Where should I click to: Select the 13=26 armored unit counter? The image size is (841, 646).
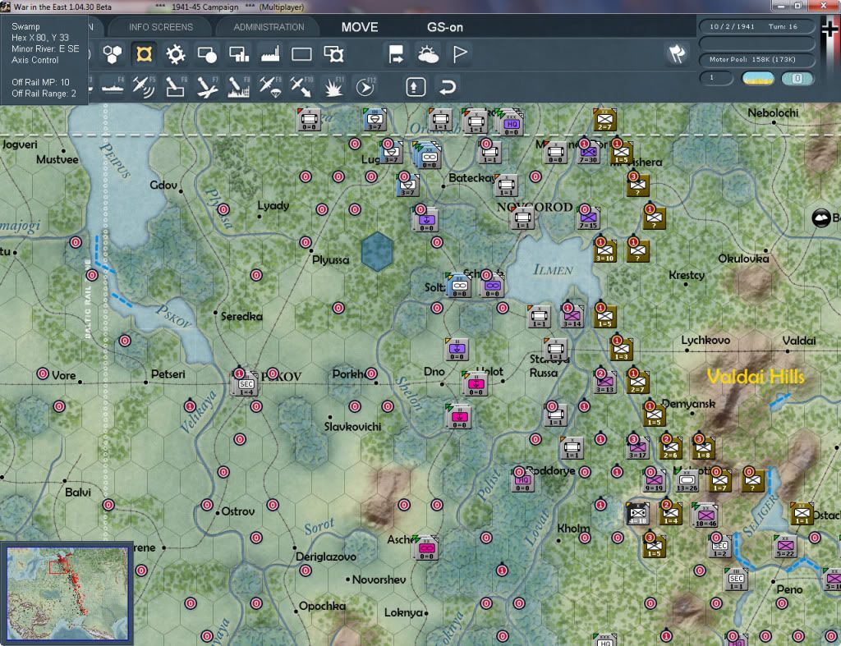(687, 480)
